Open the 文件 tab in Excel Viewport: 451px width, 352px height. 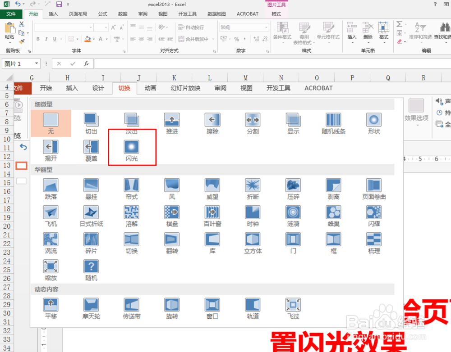(11, 14)
